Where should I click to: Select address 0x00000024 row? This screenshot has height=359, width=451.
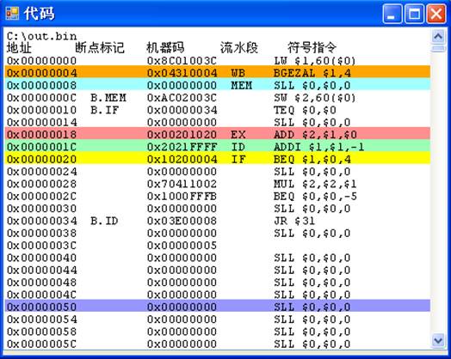(218, 172)
